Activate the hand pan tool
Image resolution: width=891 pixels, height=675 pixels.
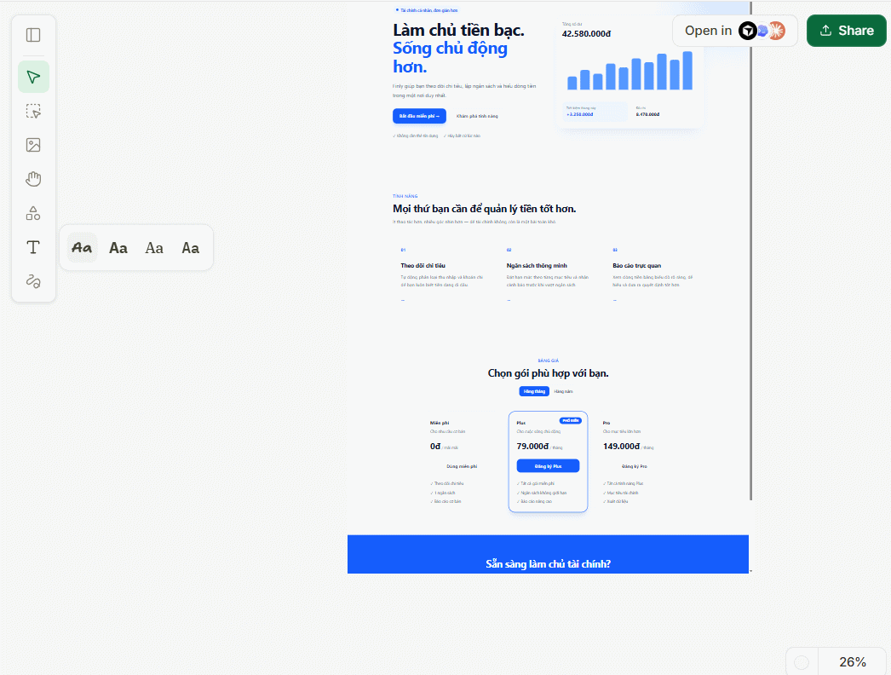[x=33, y=179]
